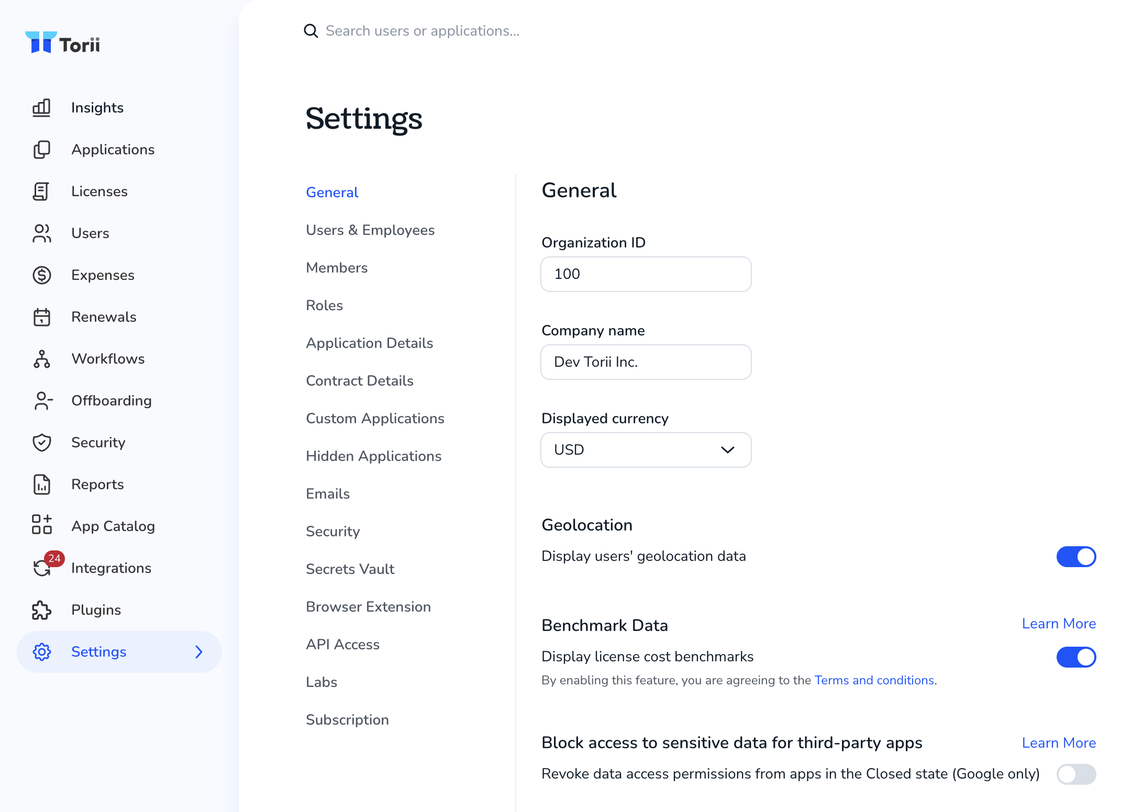The width and height of the screenshot is (1132, 812).
Task: Focus the Search users or applications box
Action: (422, 31)
